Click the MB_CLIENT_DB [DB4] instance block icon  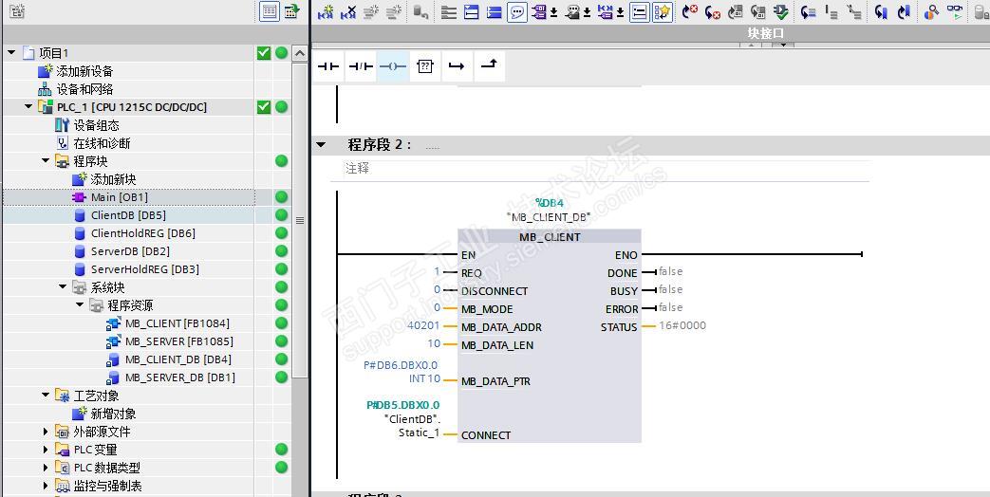point(113,359)
